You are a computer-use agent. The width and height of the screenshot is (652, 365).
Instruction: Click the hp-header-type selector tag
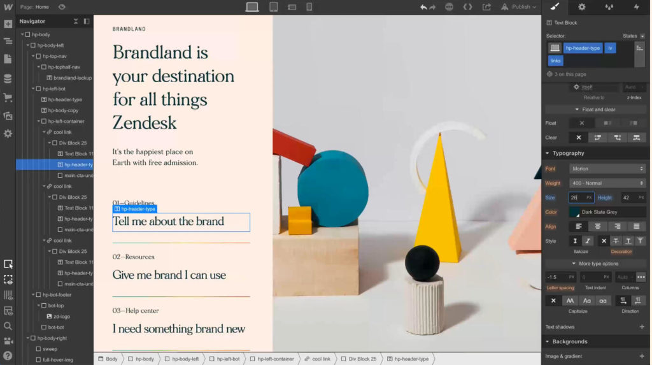click(583, 48)
